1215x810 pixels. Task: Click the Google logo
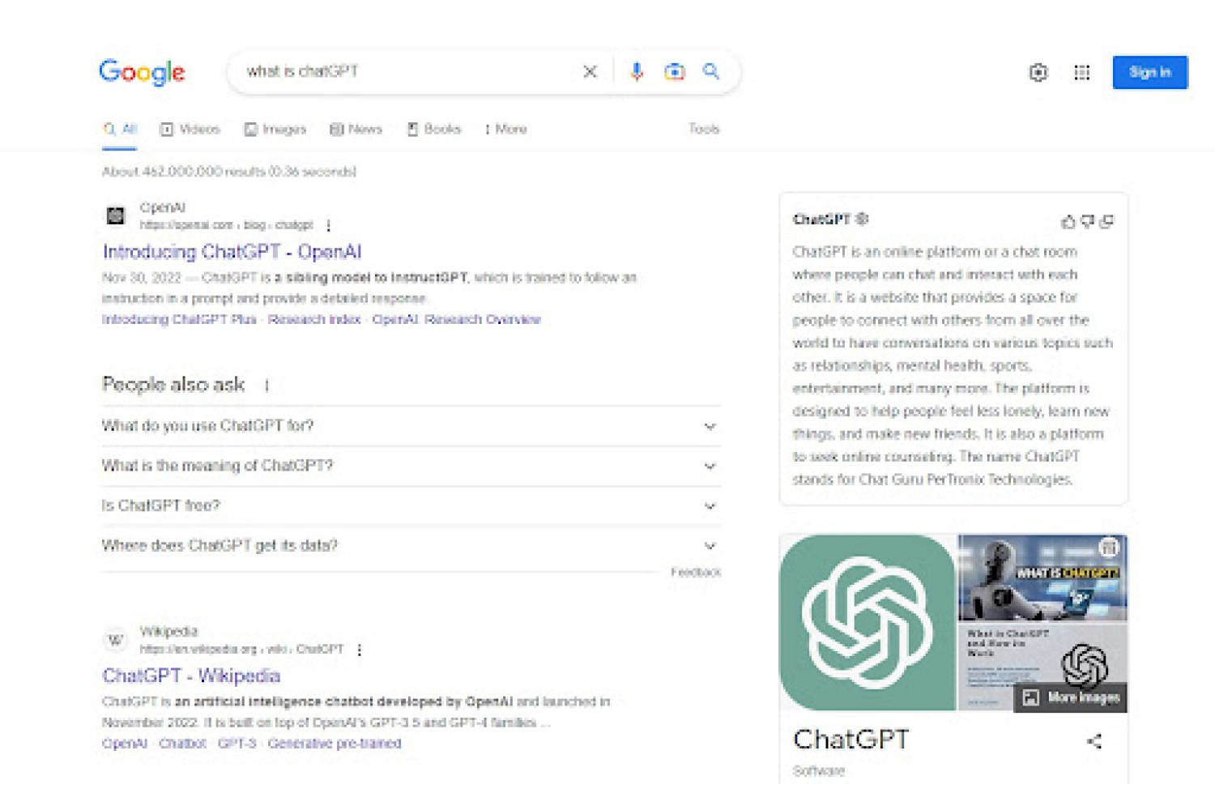point(142,72)
